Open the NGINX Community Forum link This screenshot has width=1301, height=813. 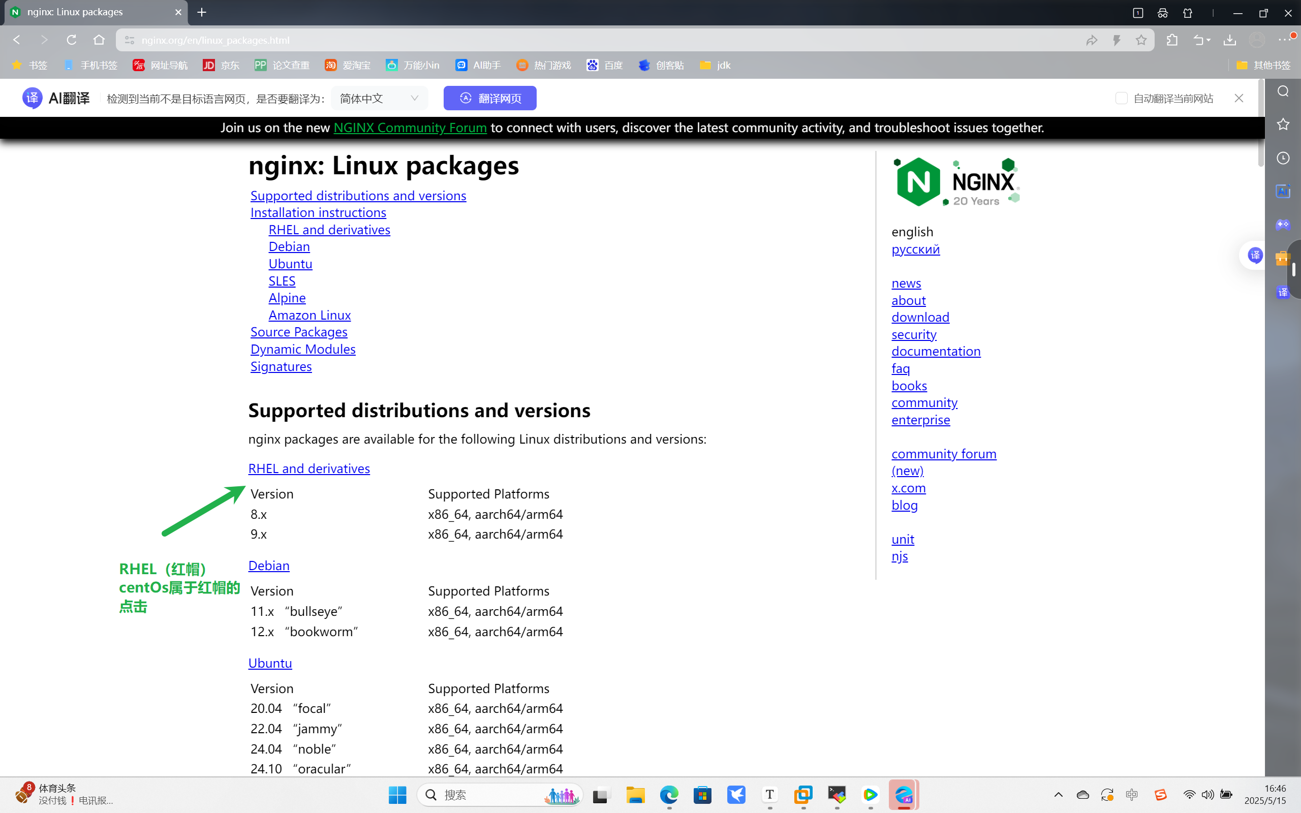(410, 128)
